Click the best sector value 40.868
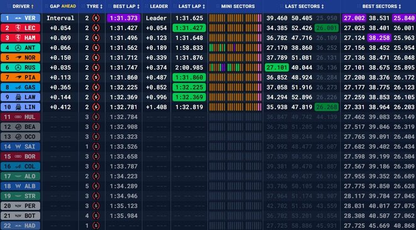Screen dimensions: 416x230 pos(404,226)
